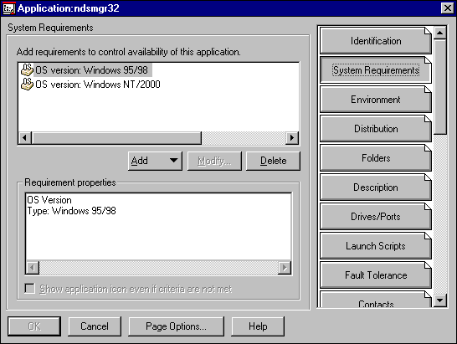Click requirements list left scroll arrow

pos(25,137)
